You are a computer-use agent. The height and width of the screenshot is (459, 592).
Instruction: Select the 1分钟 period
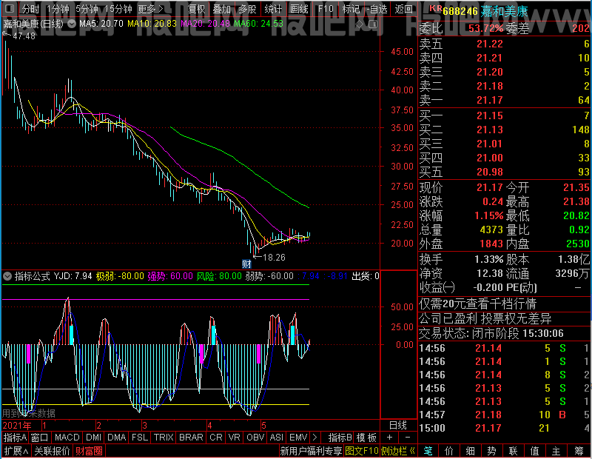[x=58, y=9]
